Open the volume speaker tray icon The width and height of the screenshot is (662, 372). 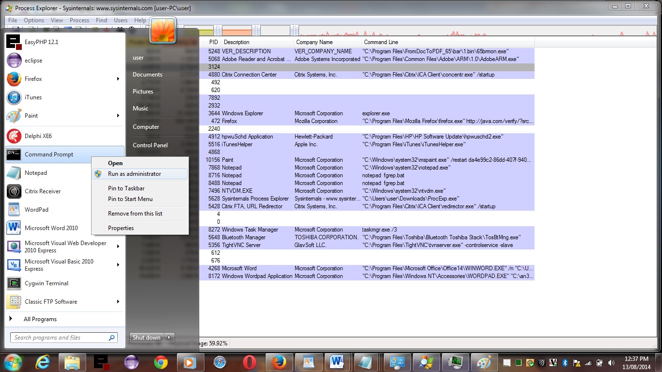pos(612,363)
